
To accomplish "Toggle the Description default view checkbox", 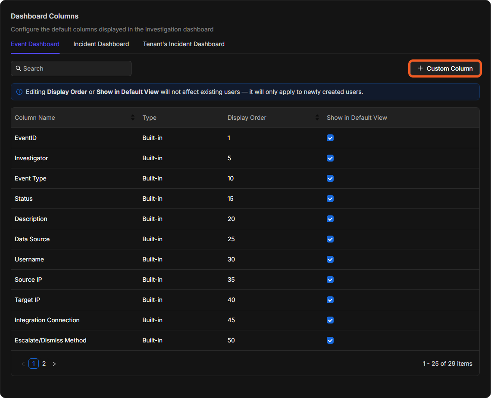I will (x=330, y=219).
